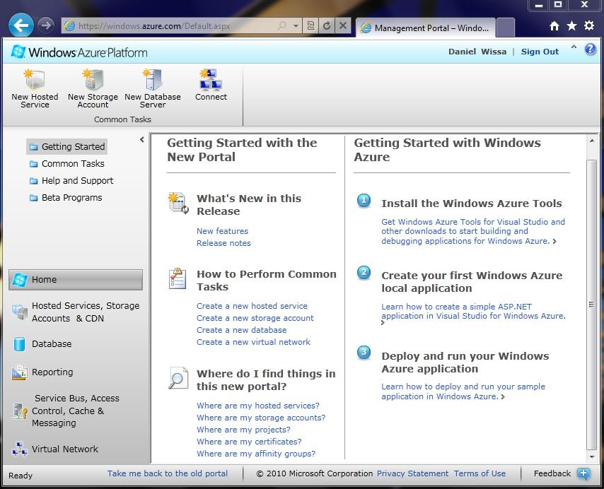Select Beta Programs in the tree
This screenshot has width=604, height=489.
click(66, 197)
